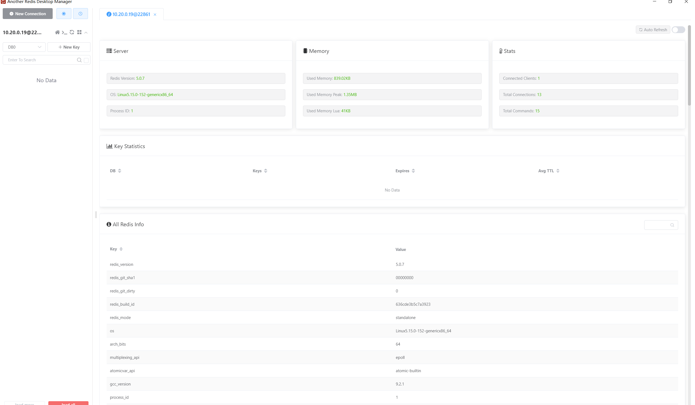
Task: Open the Settings gear button
Action: [x=64, y=14]
